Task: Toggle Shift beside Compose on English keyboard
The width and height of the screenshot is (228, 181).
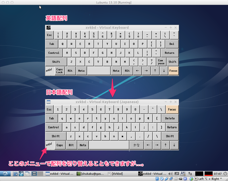Action: coord(172,62)
